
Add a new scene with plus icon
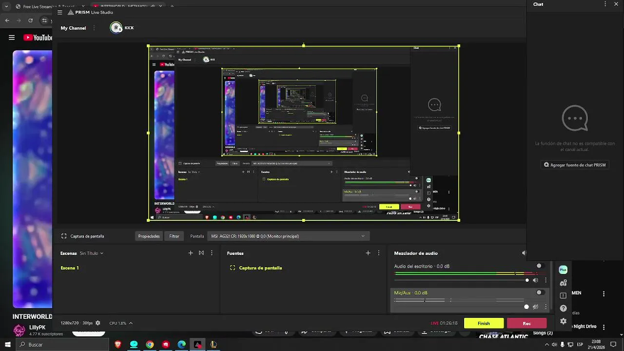click(x=191, y=253)
